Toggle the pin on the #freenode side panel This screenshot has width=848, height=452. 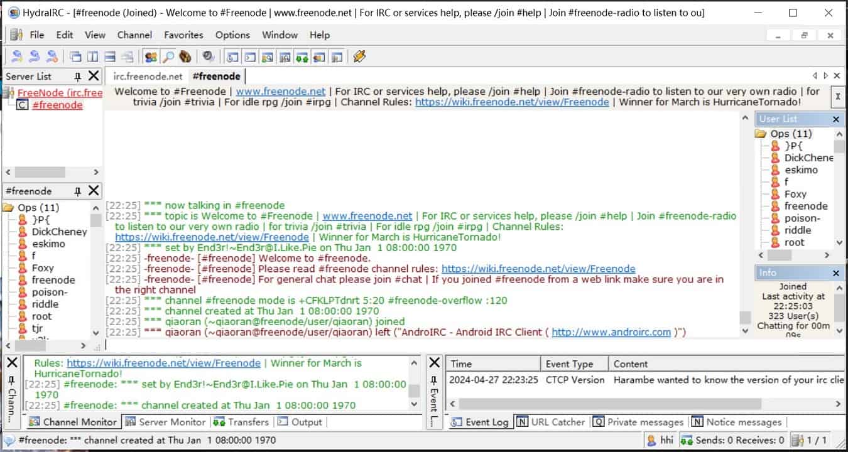tap(78, 191)
